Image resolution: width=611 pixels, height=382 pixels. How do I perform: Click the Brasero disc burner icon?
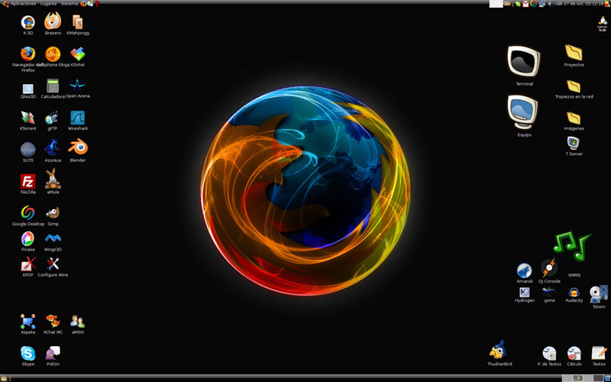pos(53,21)
